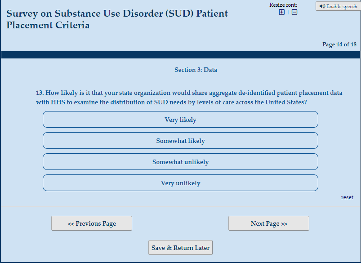This screenshot has height=263, width=361.
Task: Click the "Section 3: Data" heading
Action: (196, 70)
